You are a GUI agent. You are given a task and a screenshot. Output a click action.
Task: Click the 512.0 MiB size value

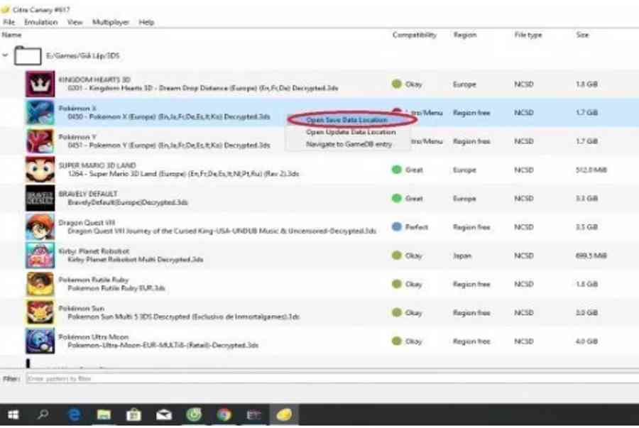(x=591, y=170)
